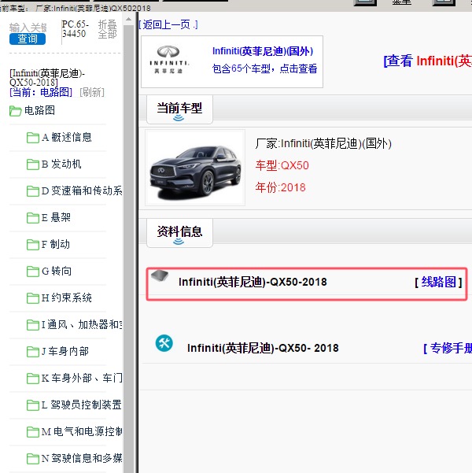
Task: Open the F 制动 folder icon
Action: [32, 245]
